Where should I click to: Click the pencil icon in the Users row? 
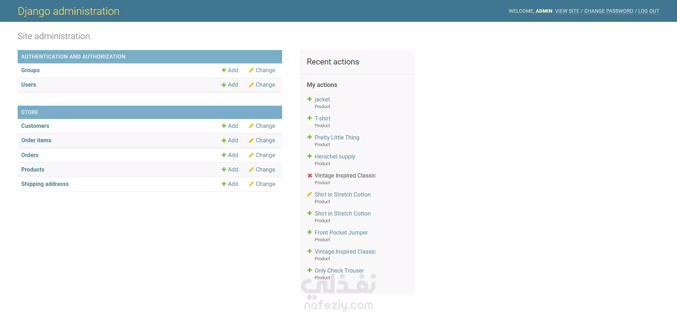point(251,85)
